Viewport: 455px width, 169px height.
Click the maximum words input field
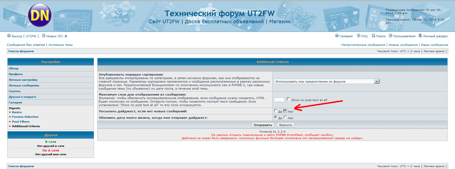point(279,100)
